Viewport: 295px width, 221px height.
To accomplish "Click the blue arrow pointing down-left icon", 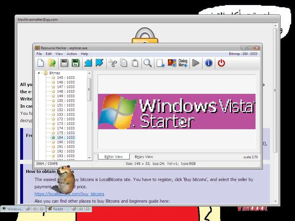I will point(88,63).
